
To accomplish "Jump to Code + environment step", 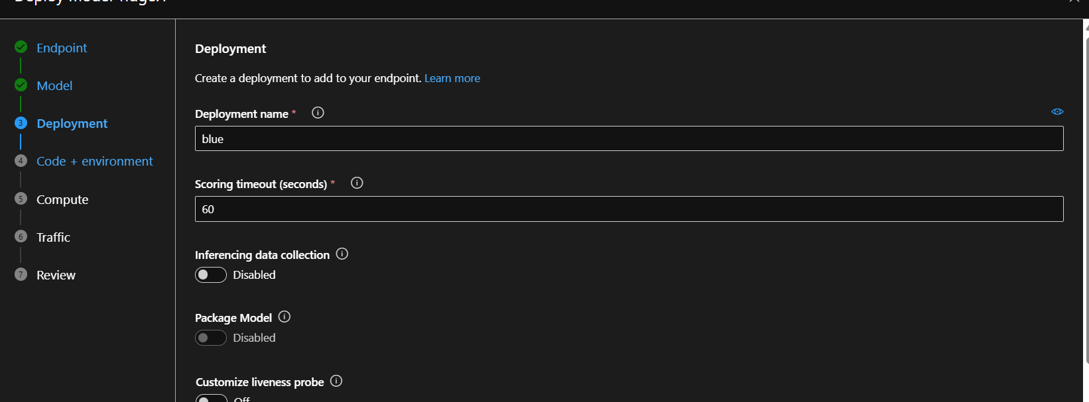I will (x=94, y=161).
